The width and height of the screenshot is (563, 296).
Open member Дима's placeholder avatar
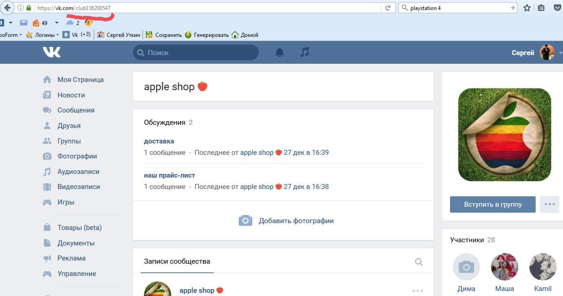466,267
